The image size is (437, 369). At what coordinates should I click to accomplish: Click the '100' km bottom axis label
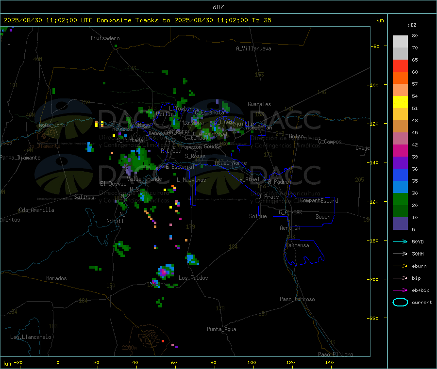tap(252, 362)
